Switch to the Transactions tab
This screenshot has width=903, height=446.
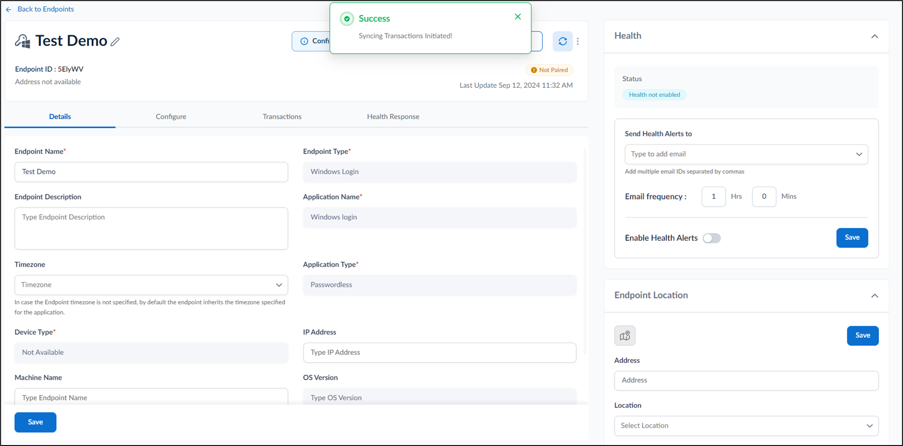[x=282, y=117]
